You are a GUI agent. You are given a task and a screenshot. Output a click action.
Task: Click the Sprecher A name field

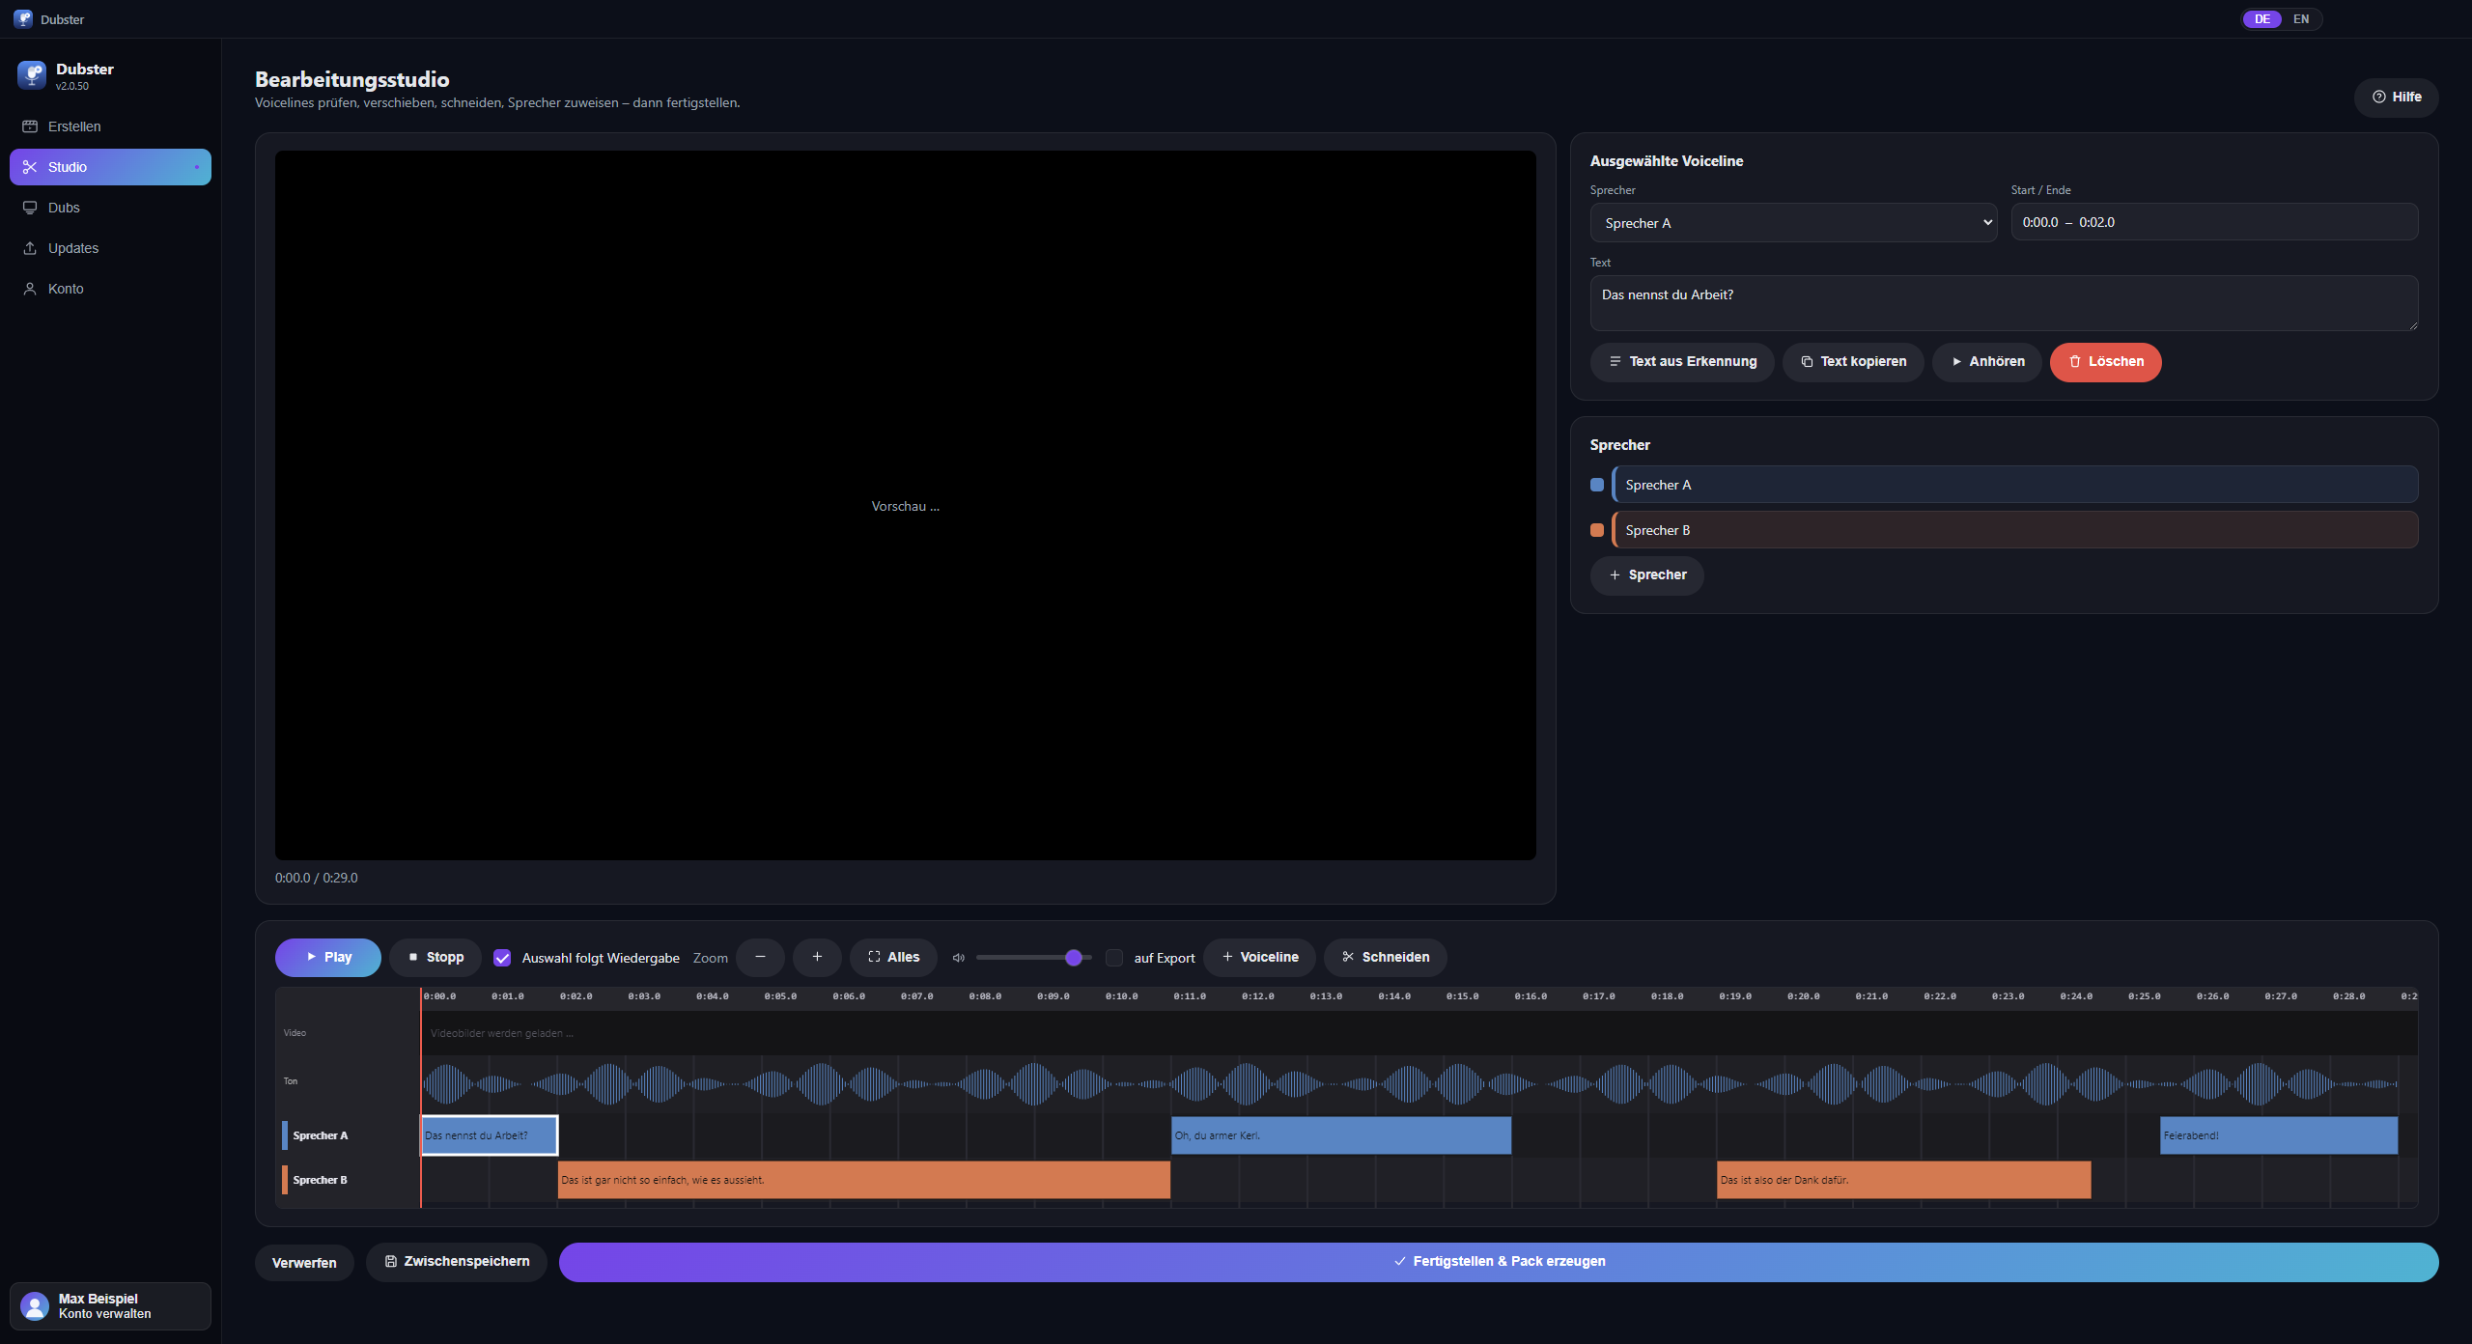[x=2015, y=485]
